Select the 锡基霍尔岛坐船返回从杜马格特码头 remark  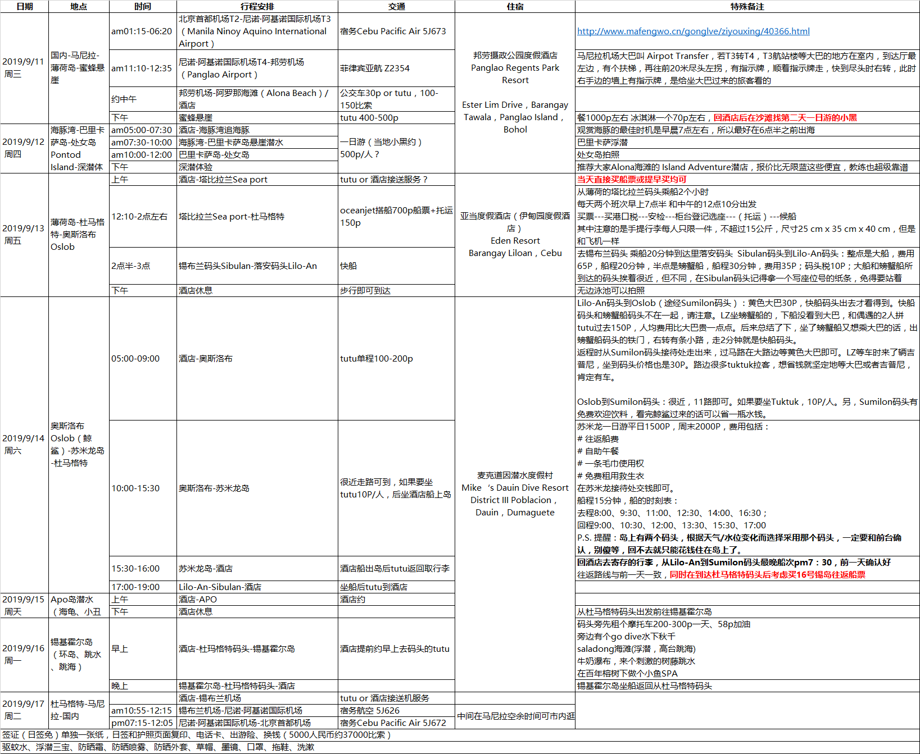tap(747, 686)
